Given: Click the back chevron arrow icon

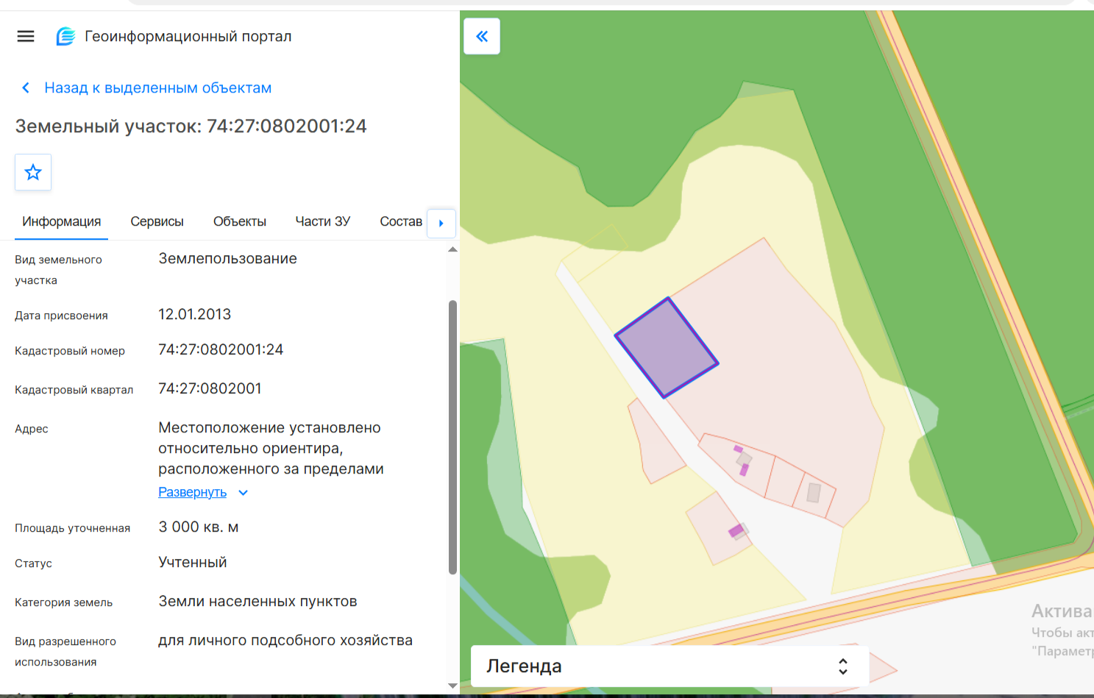Looking at the screenshot, I should pyautogui.click(x=26, y=88).
